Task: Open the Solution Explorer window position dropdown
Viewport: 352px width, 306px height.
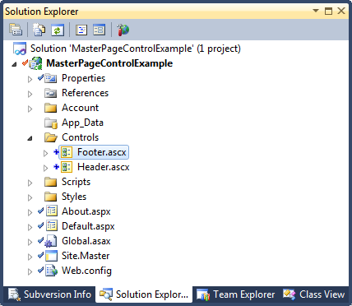Action: 316,11
